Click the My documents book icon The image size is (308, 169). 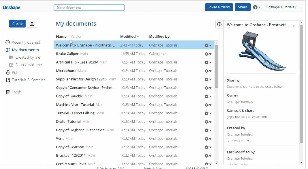tap(8, 50)
